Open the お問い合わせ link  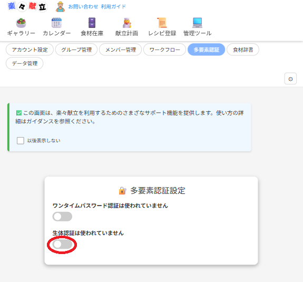[83, 7]
